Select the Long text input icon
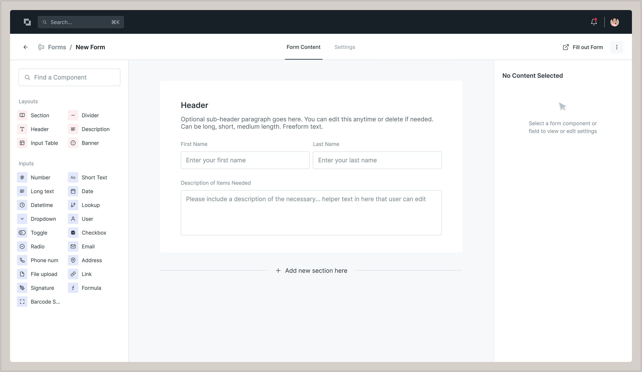The height and width of the screenshot is (372, 642). (x=22, y=191)
